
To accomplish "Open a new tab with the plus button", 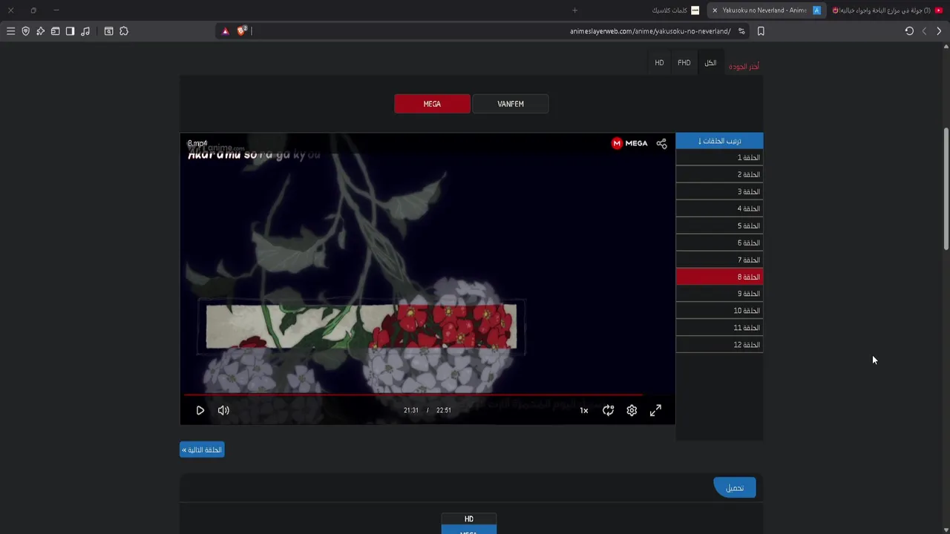I will (x=574, y=10).
